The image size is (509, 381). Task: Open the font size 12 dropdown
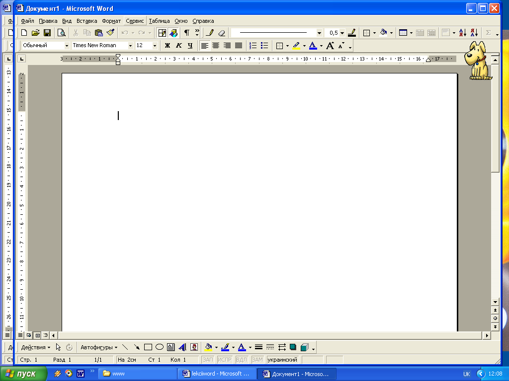click(x=155, y=46)
